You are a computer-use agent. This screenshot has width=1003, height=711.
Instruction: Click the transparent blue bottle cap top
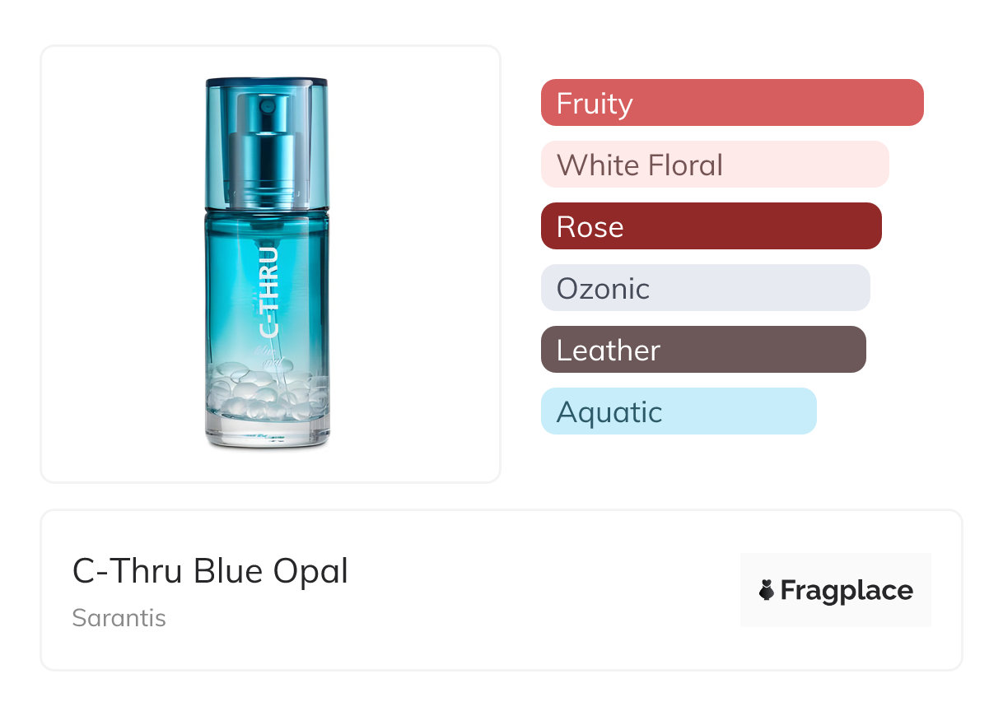[x=267, y=83]
